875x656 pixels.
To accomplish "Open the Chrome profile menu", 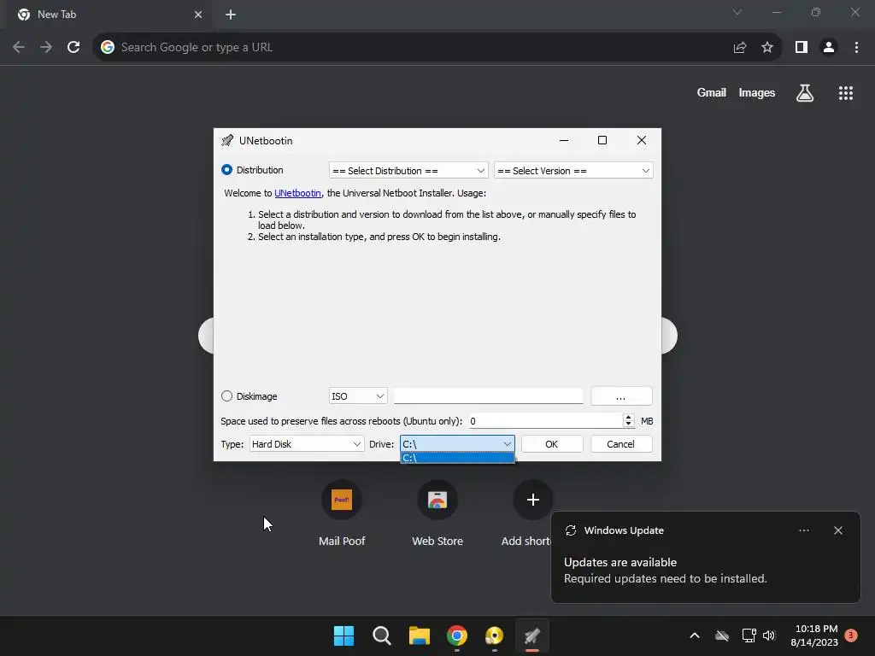I will 829,48.
